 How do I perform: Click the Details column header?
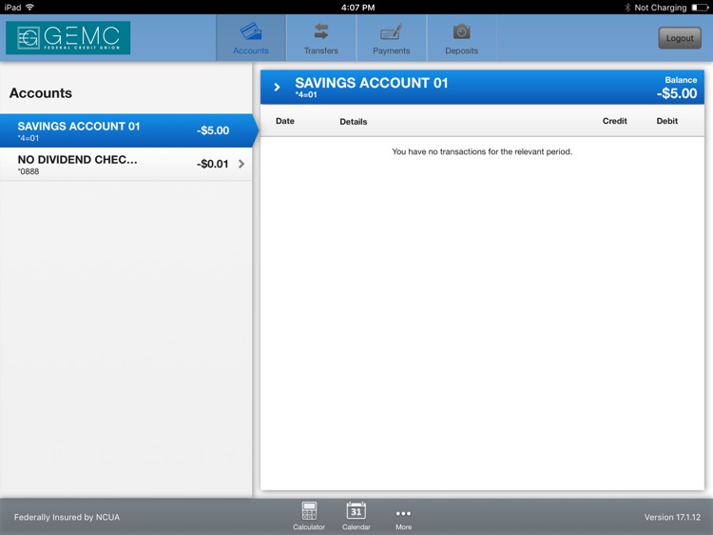[x=354, y=122]
